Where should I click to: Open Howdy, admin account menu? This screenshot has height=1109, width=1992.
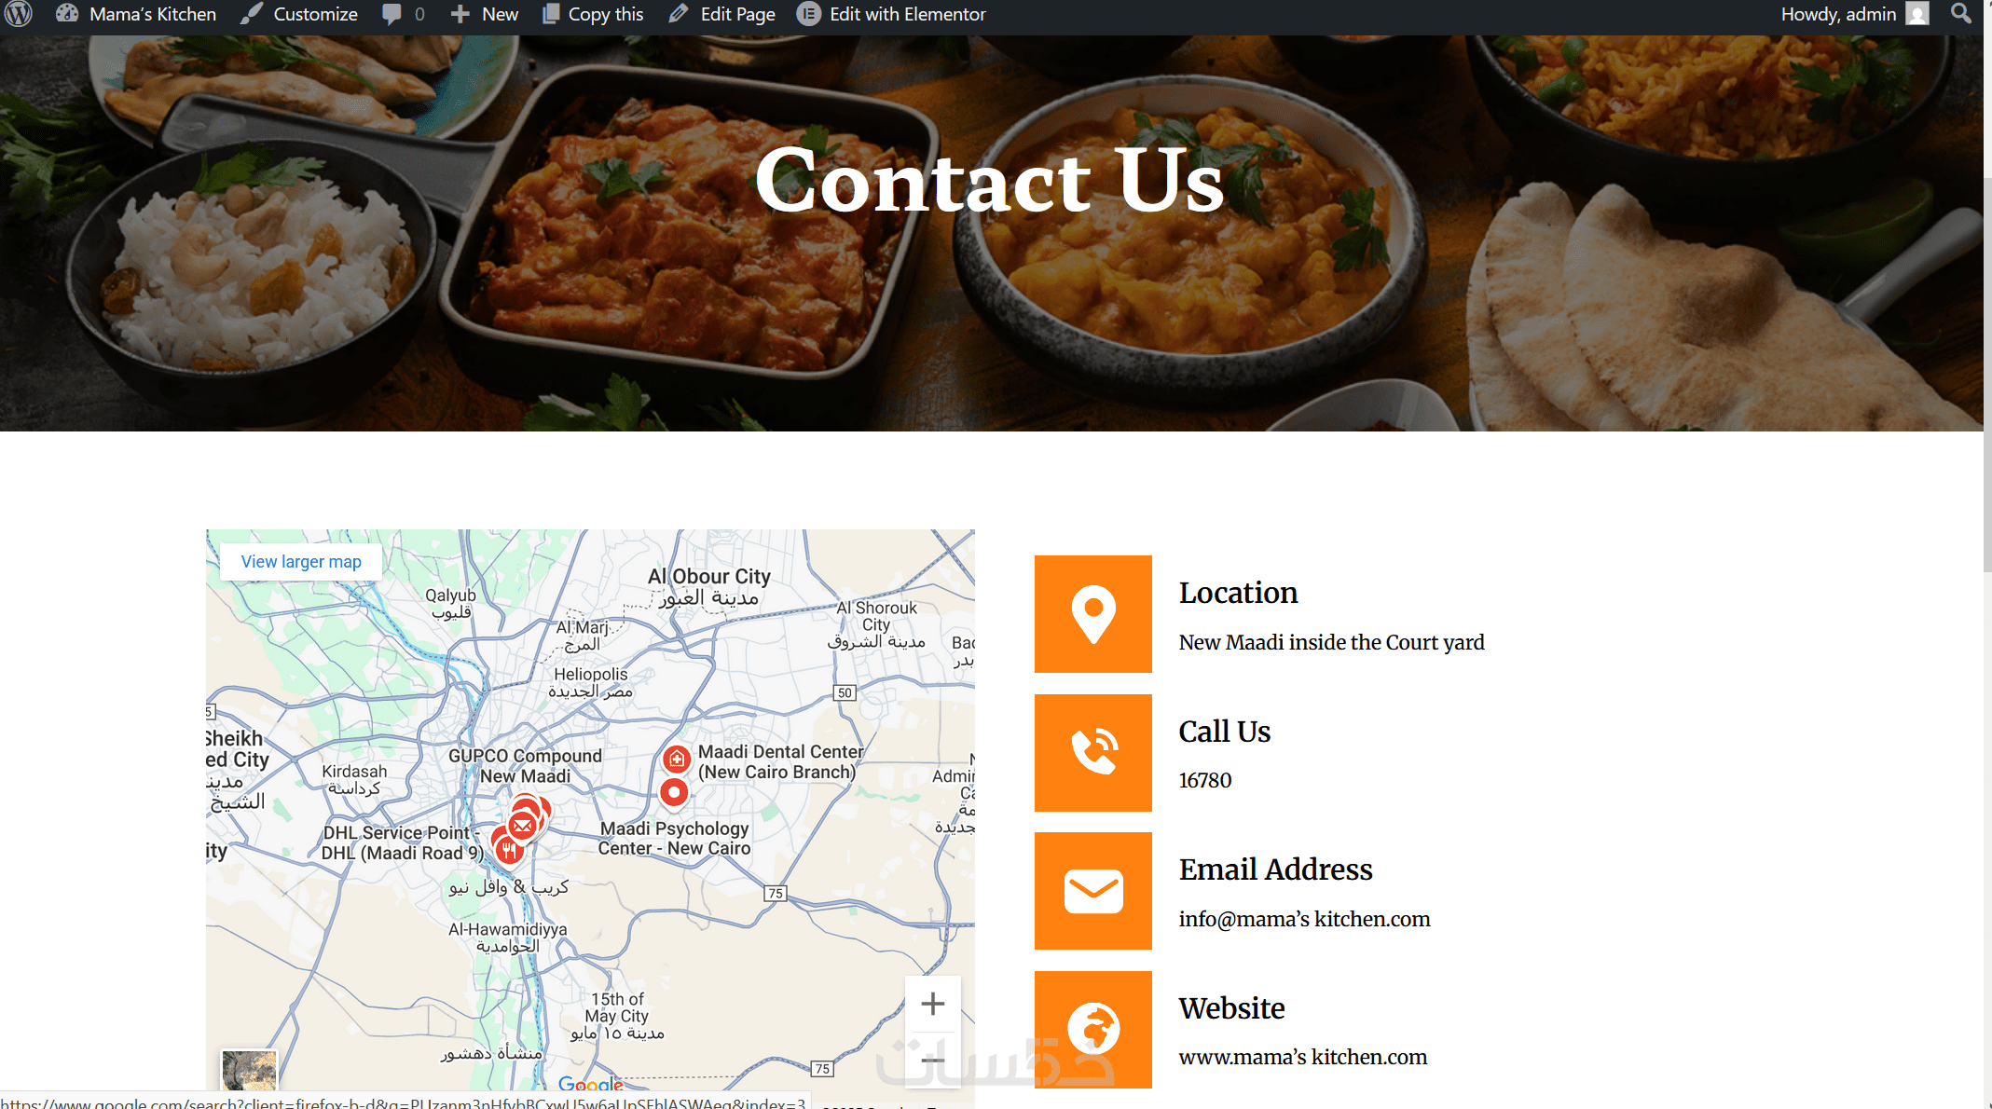[x=1853, y=14]
